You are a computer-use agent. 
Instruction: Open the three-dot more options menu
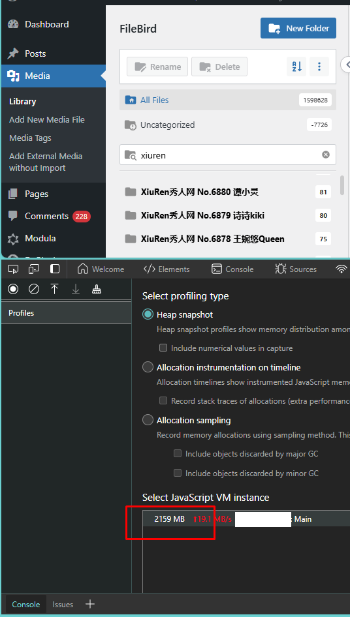pyautogui.click(x=319, y=67)
